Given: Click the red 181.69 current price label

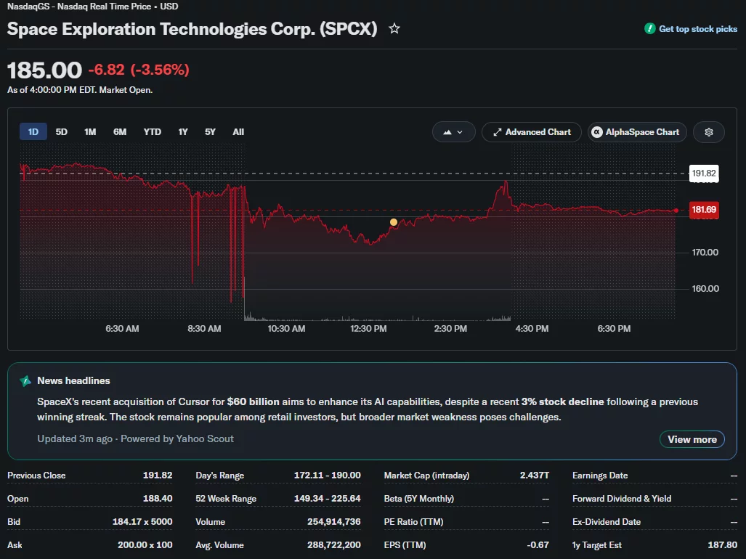Looking at the screenshot, I should click(x=704, y=210).
